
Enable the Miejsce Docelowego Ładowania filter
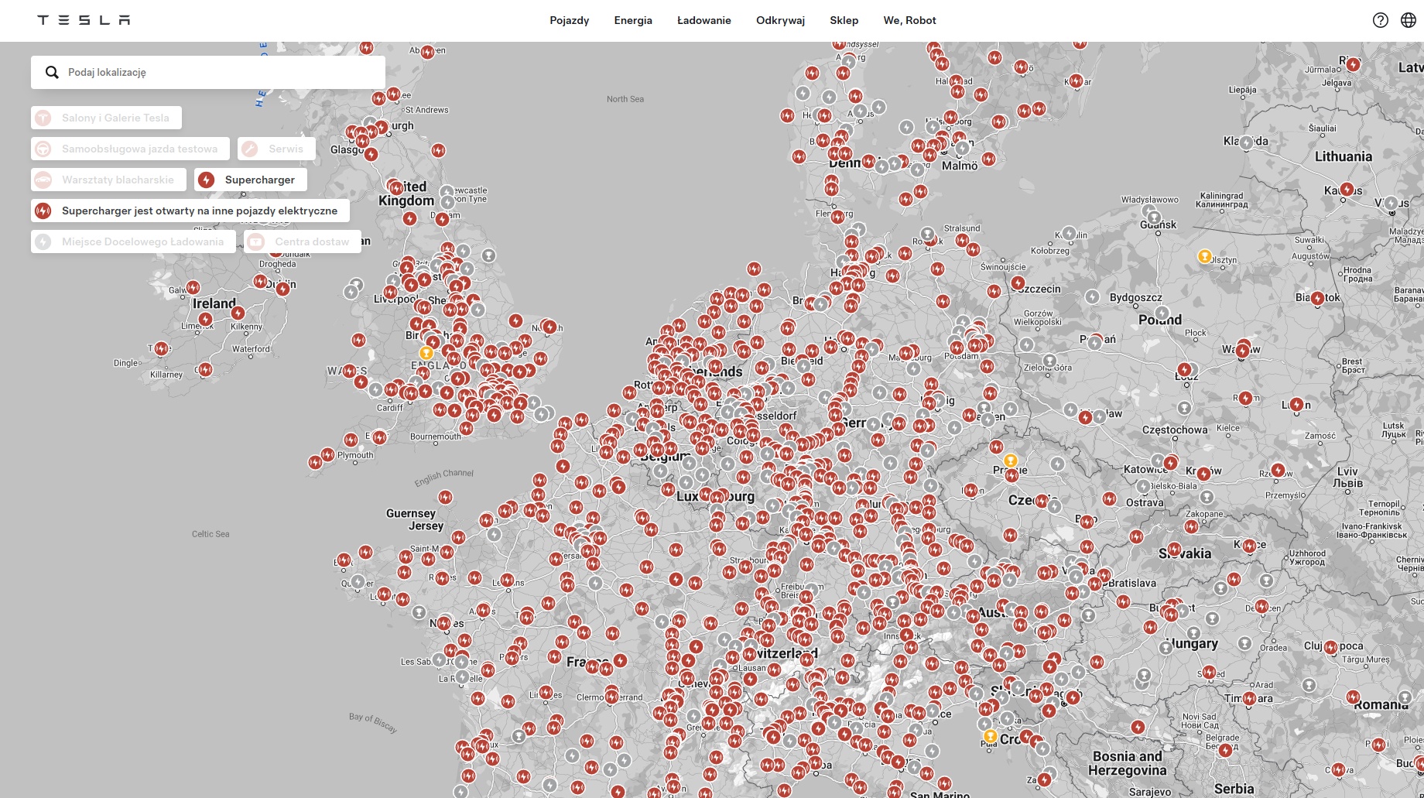(134, 241)
